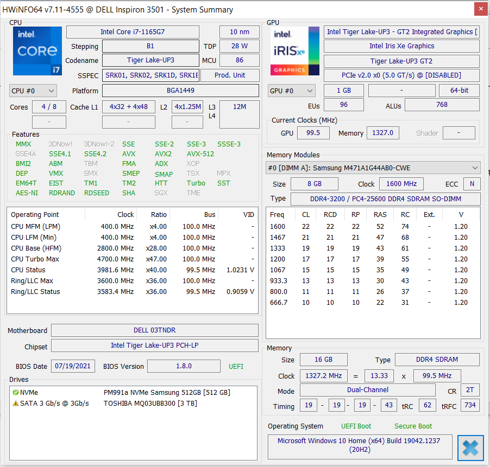Click the 10 nm process field
490x467 pixels.
(240, 32)
